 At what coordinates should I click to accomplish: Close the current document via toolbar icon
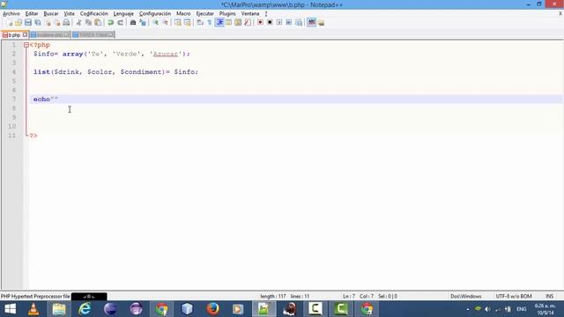[48, 23]
